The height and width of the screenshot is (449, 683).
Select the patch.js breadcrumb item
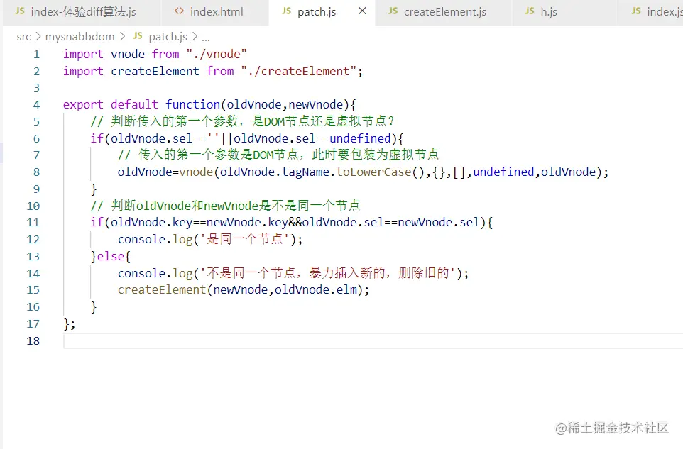click(168, 36)
